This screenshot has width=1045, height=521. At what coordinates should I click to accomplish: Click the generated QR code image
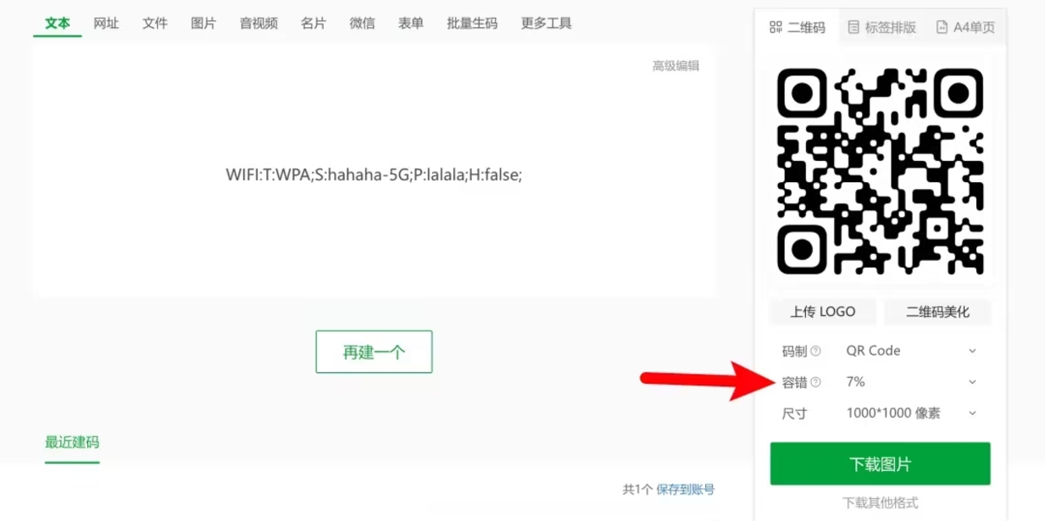[880, 171]
